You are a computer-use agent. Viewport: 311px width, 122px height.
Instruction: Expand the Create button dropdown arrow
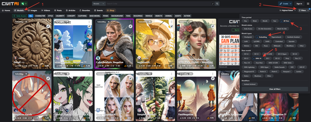pyautogui.click(x=291, y=4)
